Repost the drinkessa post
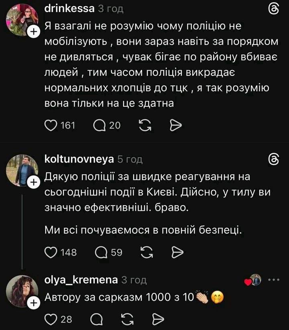This screenshot has height=330, width=289. (x=144, y=126)
